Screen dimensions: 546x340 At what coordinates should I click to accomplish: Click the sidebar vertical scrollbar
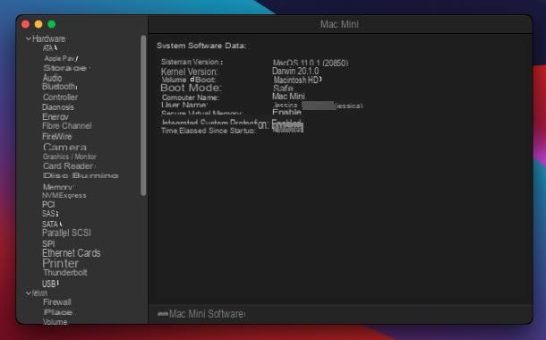(143, 115)
